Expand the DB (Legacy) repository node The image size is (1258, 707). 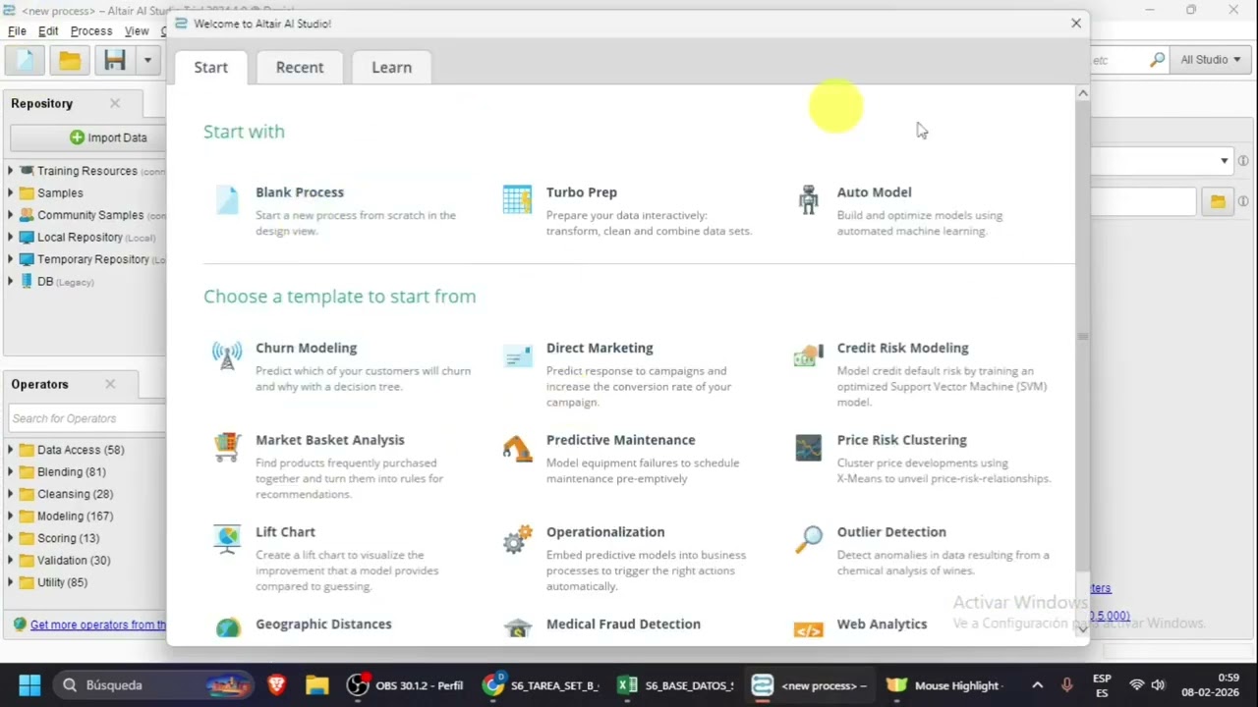[11, 281]
